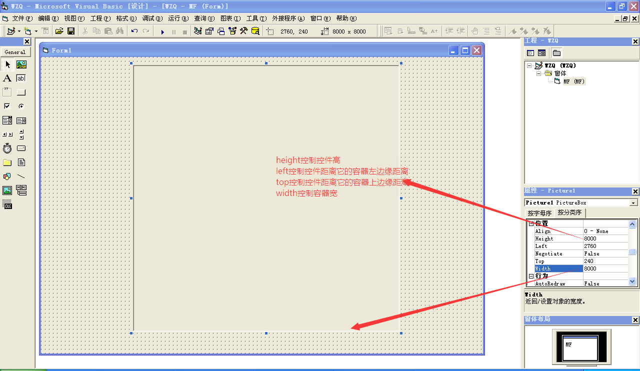The width and height of the screenshot is (640, 371).
Task: Select the ListBox tool in the toolbox
Action: coord(21,120)
